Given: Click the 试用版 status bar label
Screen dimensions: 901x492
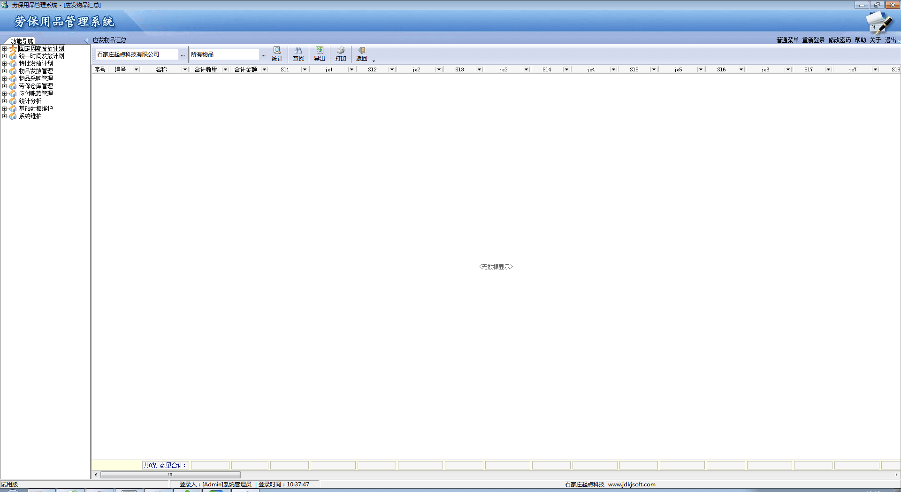Looking at the screenshot, I should [x=9, y=484].
